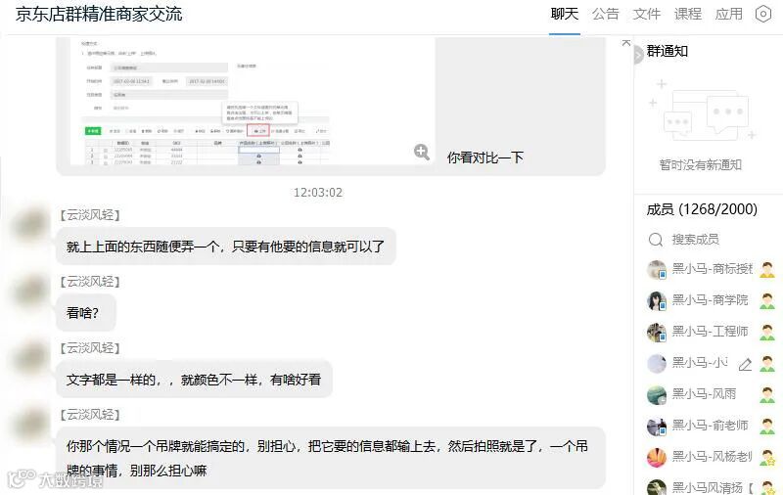Open the shared screenshot image in chat
Viewport: 783px width, 495px height.
click(x=253, y=101)
